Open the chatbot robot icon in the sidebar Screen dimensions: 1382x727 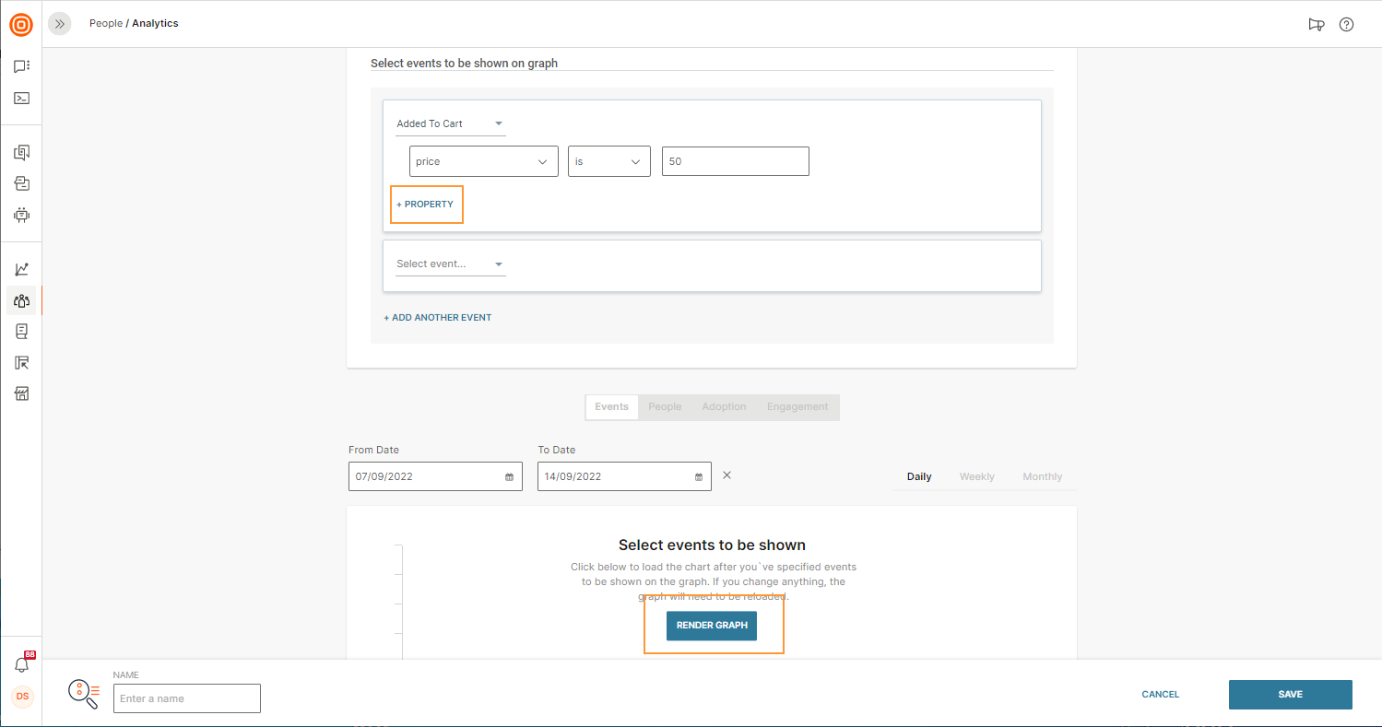pyautogui.click(x=21, y=215)
